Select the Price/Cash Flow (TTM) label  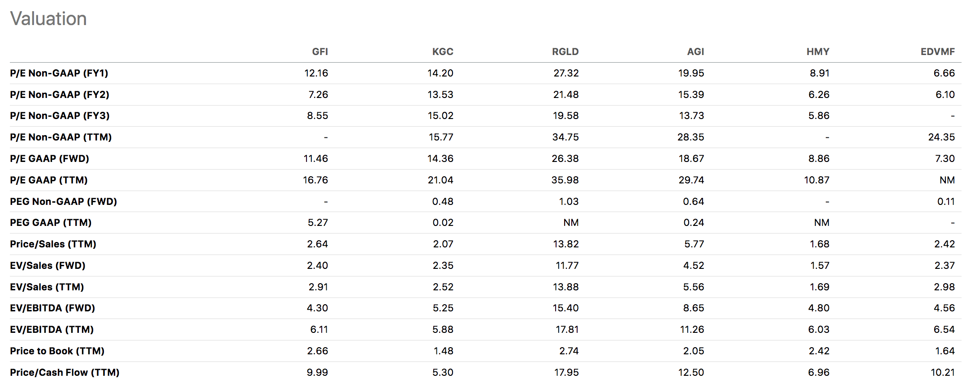(x=65, y=373)
